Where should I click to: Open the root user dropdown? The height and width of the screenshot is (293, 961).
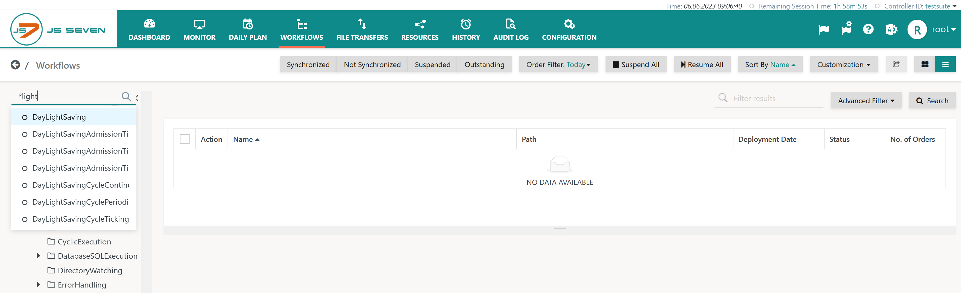tap(943, 29)
